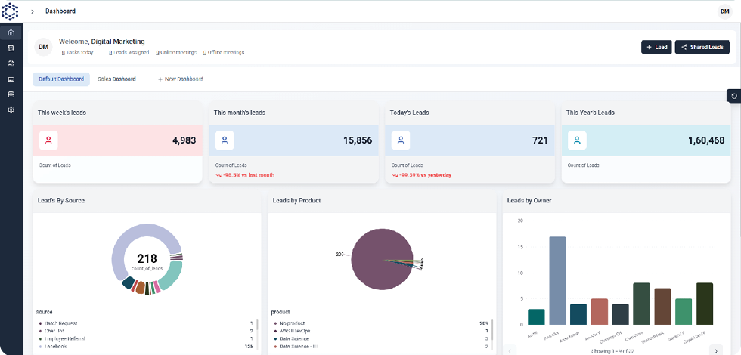
Task: Click the app logo in the top-left corner
Action: (x=11, y=11)
